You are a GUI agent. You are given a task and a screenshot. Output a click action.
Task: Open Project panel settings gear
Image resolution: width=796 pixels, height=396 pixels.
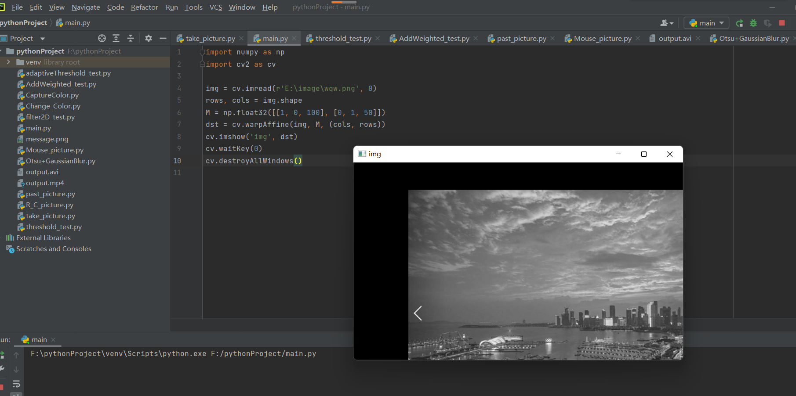click(149, 38)
